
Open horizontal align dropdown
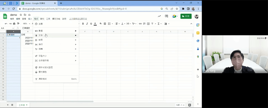[118, 24]
